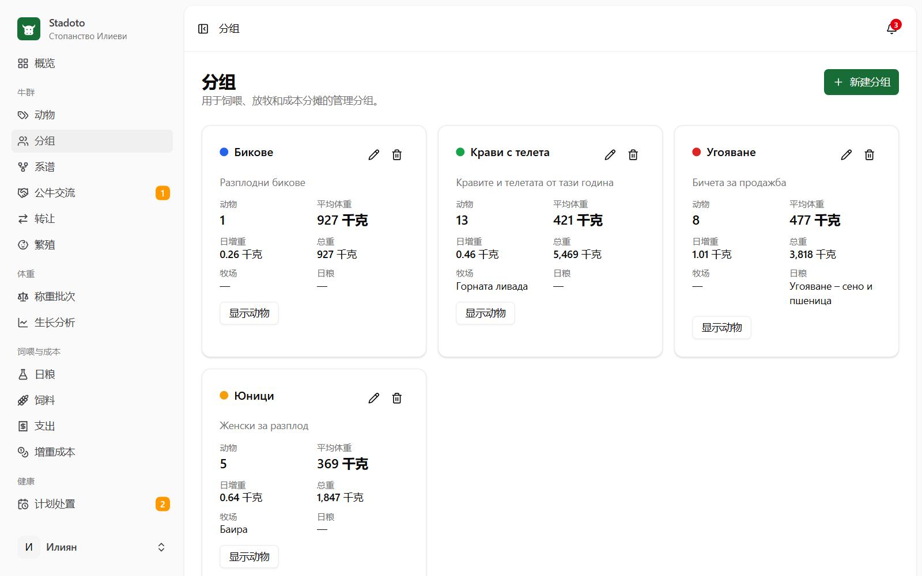The height and width of the screenshot is (576, 922).
Task: Open 繁殖 breeding section
Action: click(92, 245)
